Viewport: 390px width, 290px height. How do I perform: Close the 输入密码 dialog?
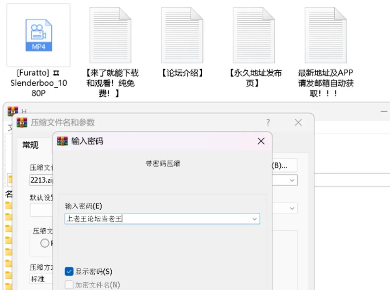261,141
